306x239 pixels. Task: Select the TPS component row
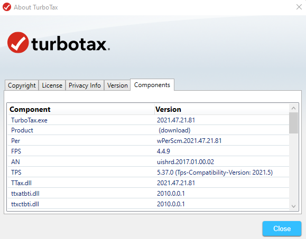click(149, 172)
